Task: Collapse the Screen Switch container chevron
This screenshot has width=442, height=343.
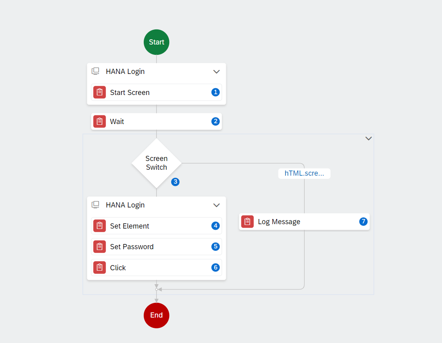Action: tap(368, 138)
